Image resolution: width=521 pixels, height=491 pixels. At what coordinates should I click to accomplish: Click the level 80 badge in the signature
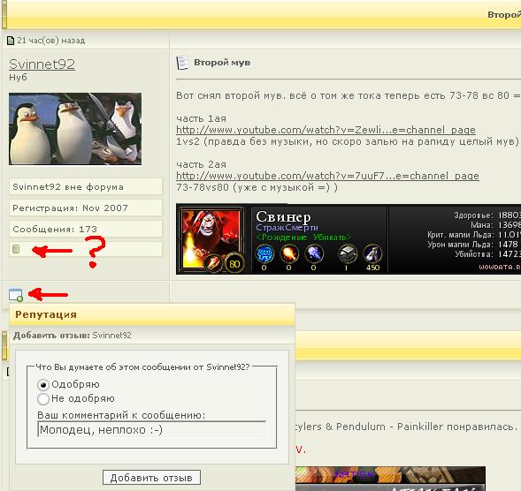(234, 264)
